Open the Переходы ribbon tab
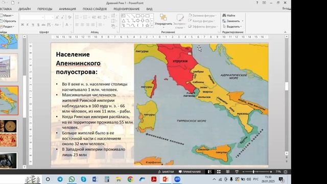 [x=45, y=9]
